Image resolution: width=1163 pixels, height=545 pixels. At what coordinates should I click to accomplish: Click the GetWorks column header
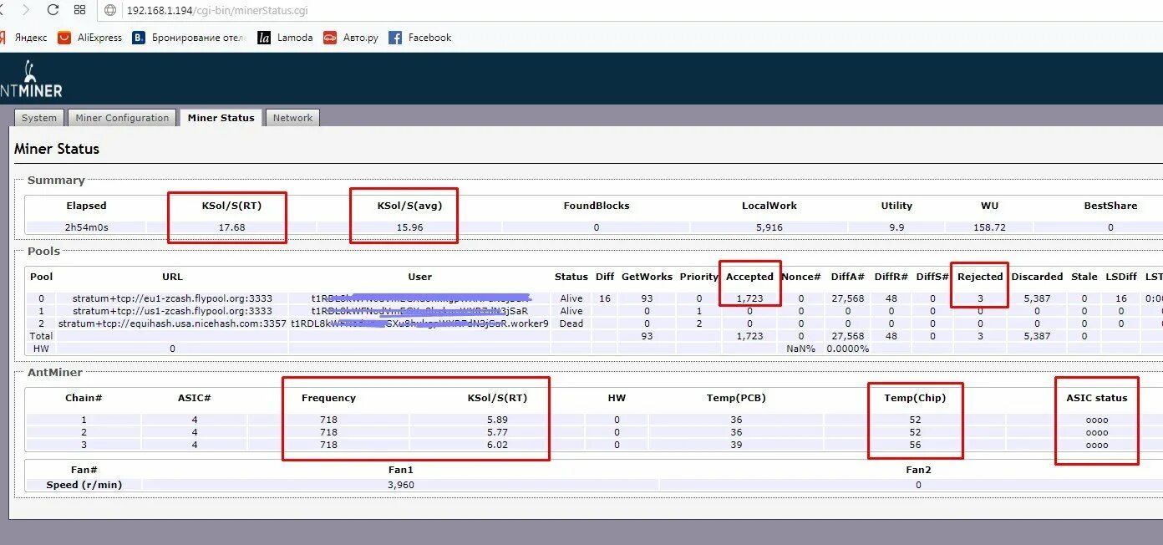647,277
